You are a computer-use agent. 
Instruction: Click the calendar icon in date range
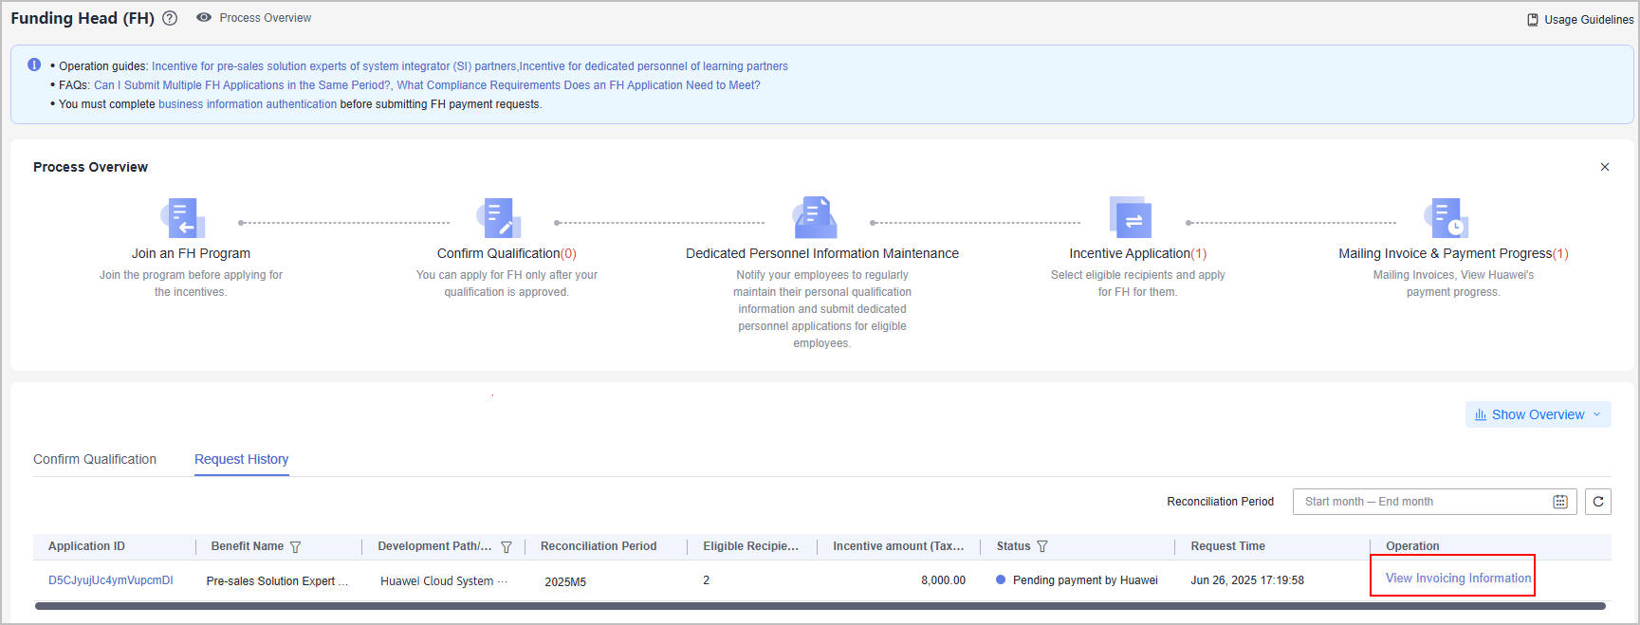tap(1559, 502)
